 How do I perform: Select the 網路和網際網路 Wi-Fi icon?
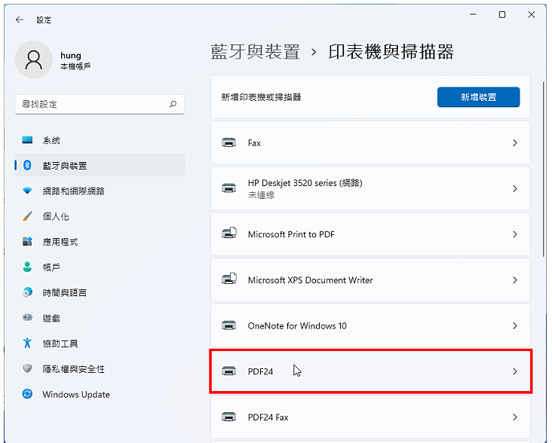(x=27, y=191)
